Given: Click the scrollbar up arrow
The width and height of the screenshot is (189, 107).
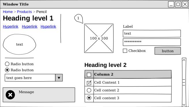Looking at the screenshot, I should point(184,60).
